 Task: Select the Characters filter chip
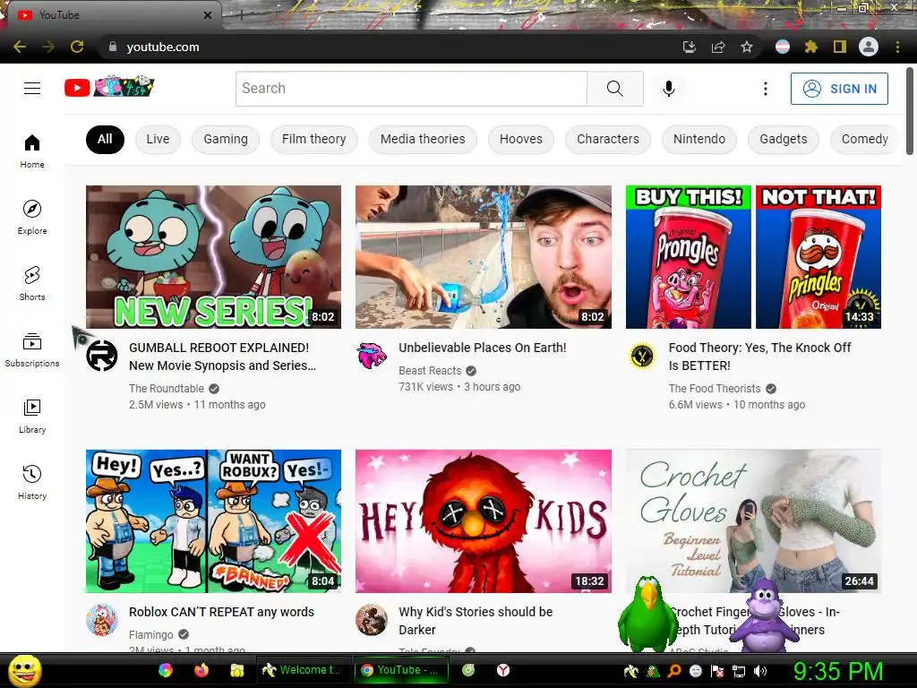pyautogui.click(x=608, y=139)
